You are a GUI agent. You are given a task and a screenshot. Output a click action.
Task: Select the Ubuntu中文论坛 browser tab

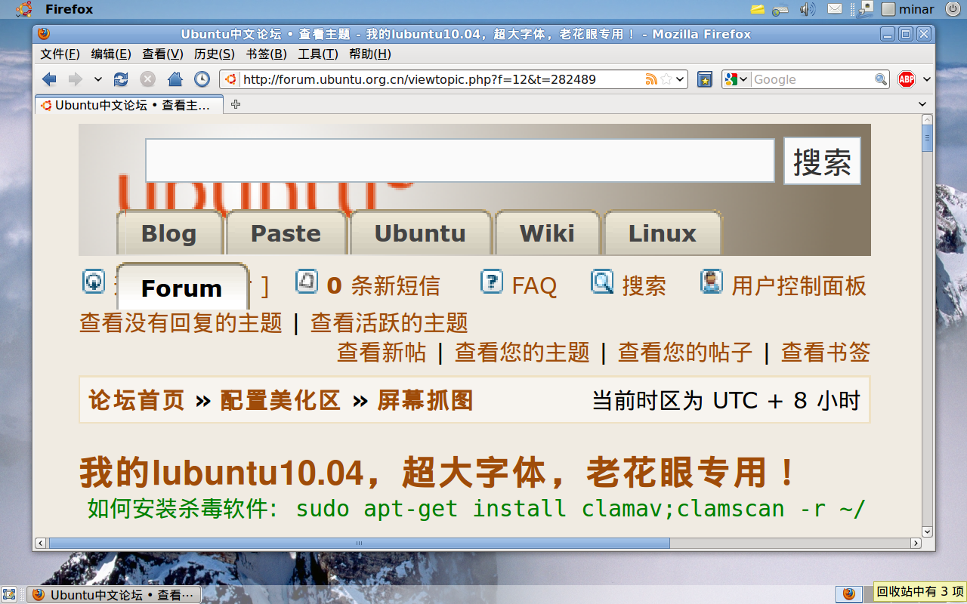click(129, 105)
